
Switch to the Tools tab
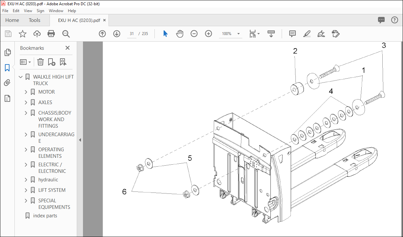(34, 20)
